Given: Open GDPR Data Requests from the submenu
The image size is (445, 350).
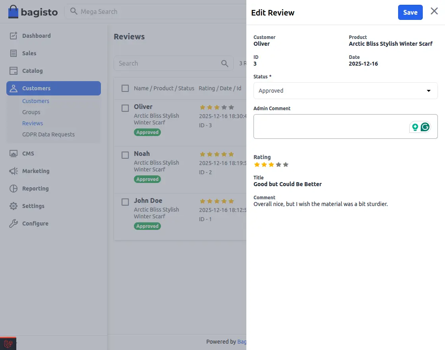Looking at the screenshot, I should (48, 134).
